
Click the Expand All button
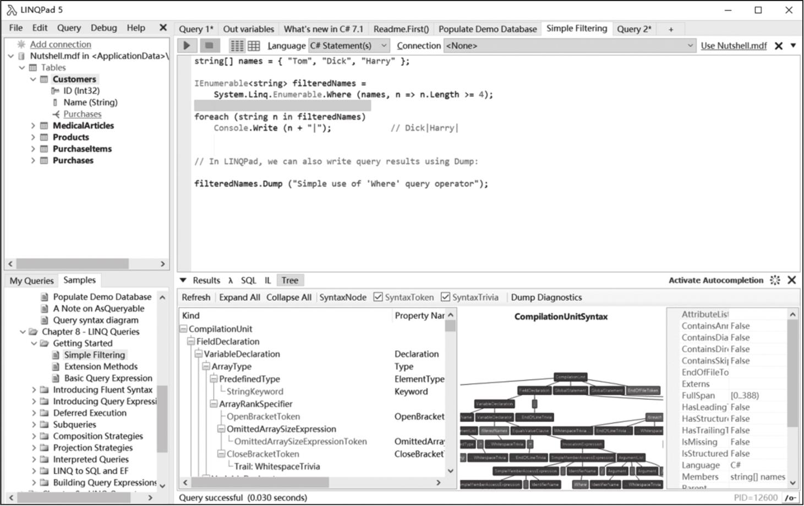coord(239,297)
